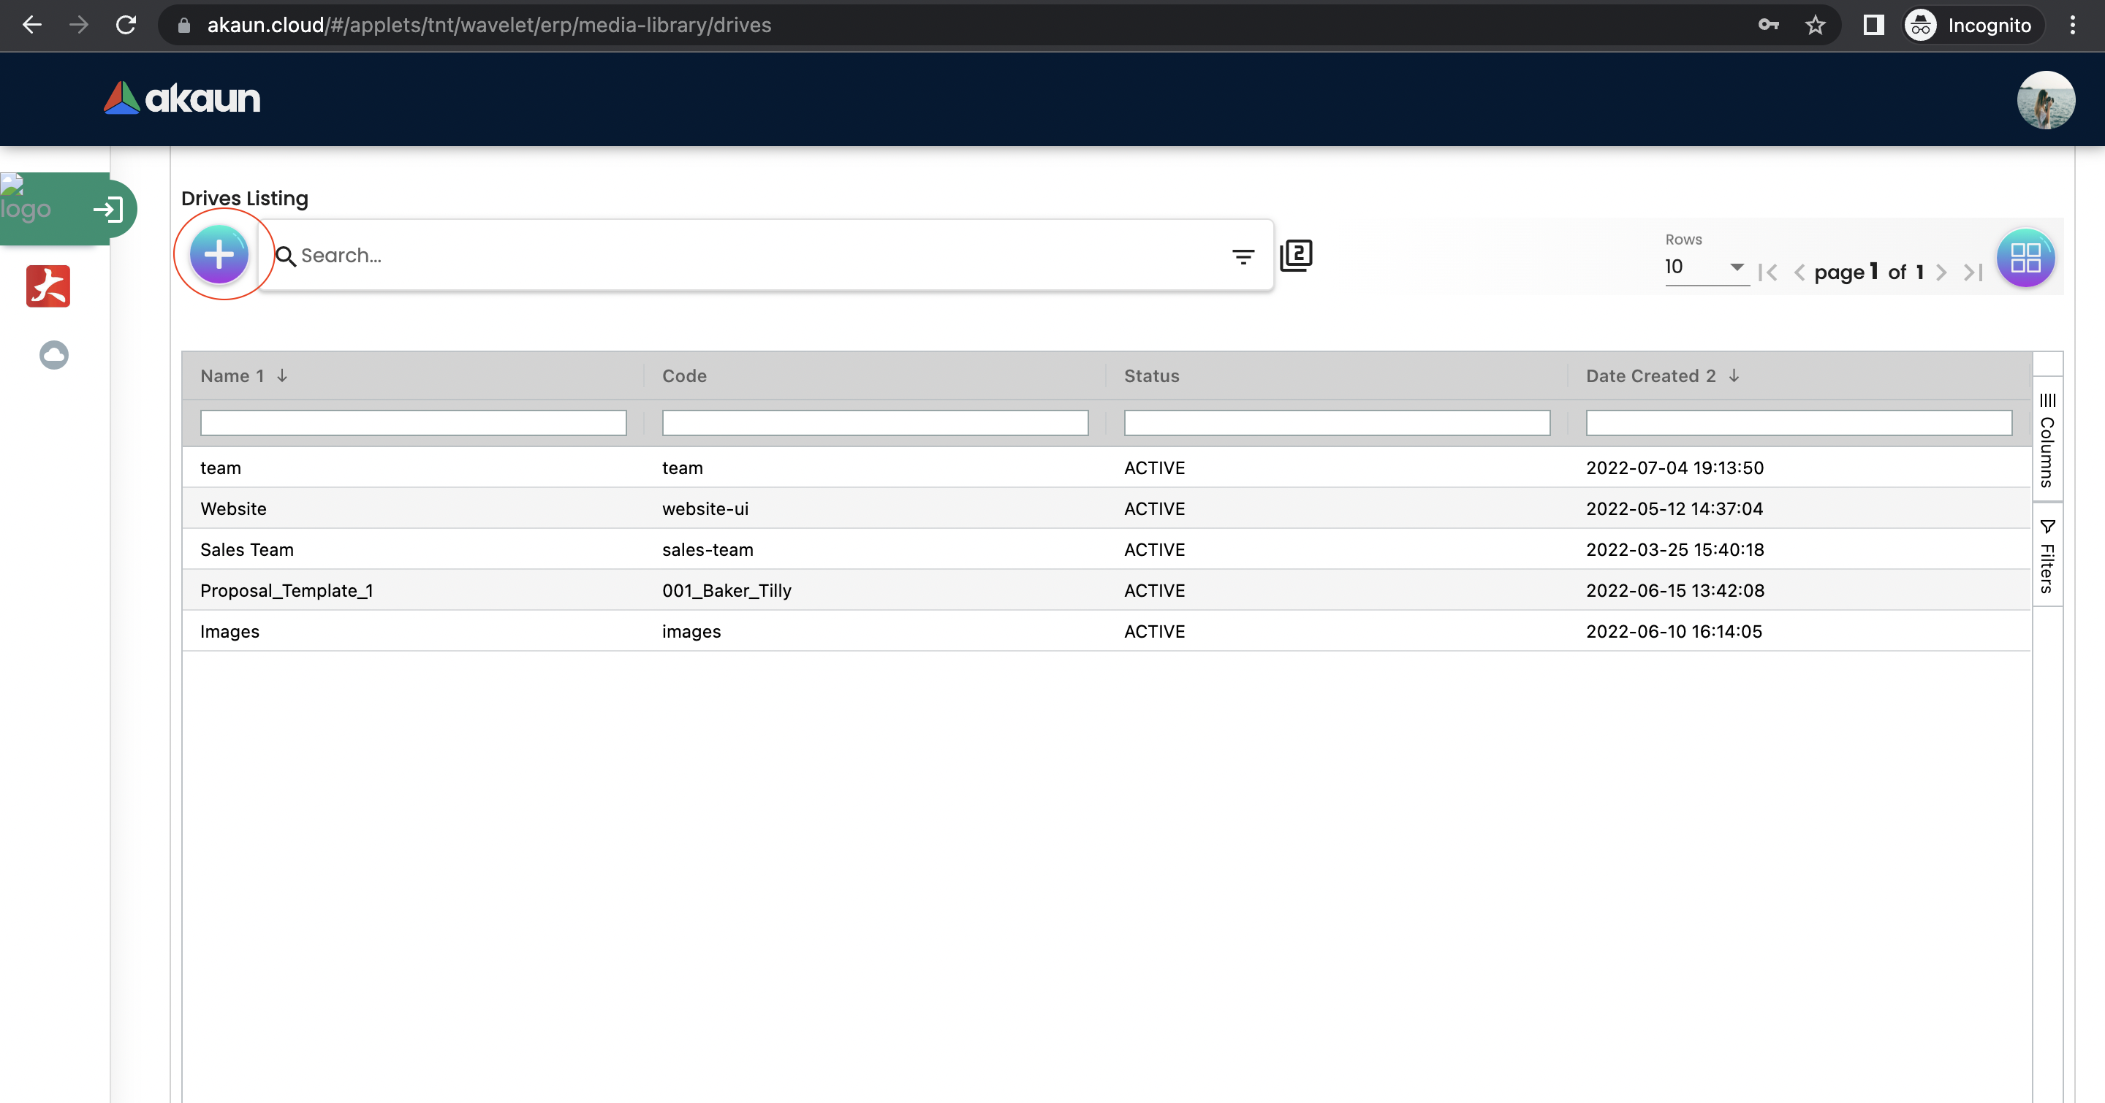Click the Search input field

(x=752, y=256)
